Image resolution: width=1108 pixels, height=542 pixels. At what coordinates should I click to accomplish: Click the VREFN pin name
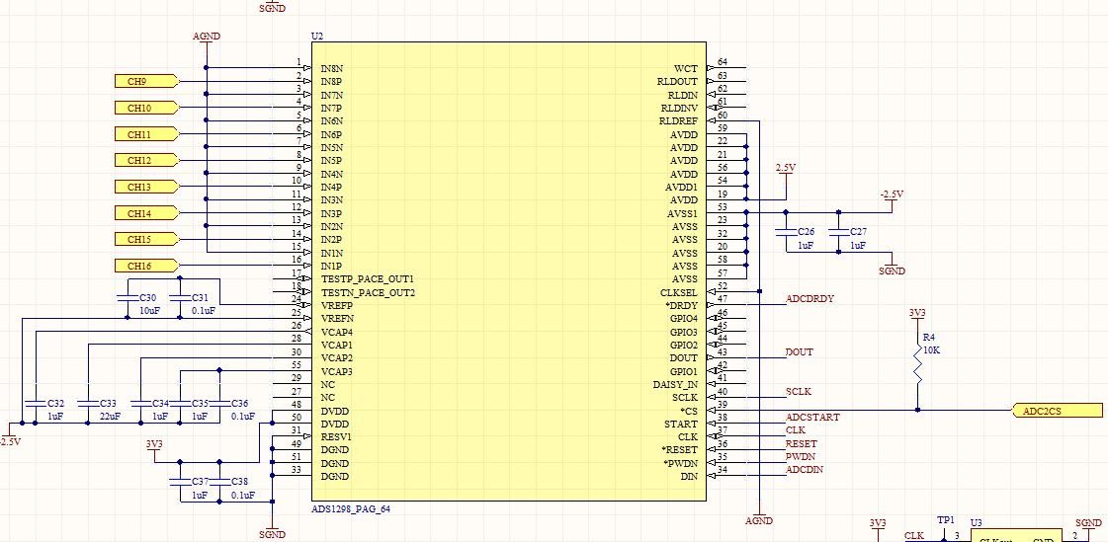(x=336, y=319)
